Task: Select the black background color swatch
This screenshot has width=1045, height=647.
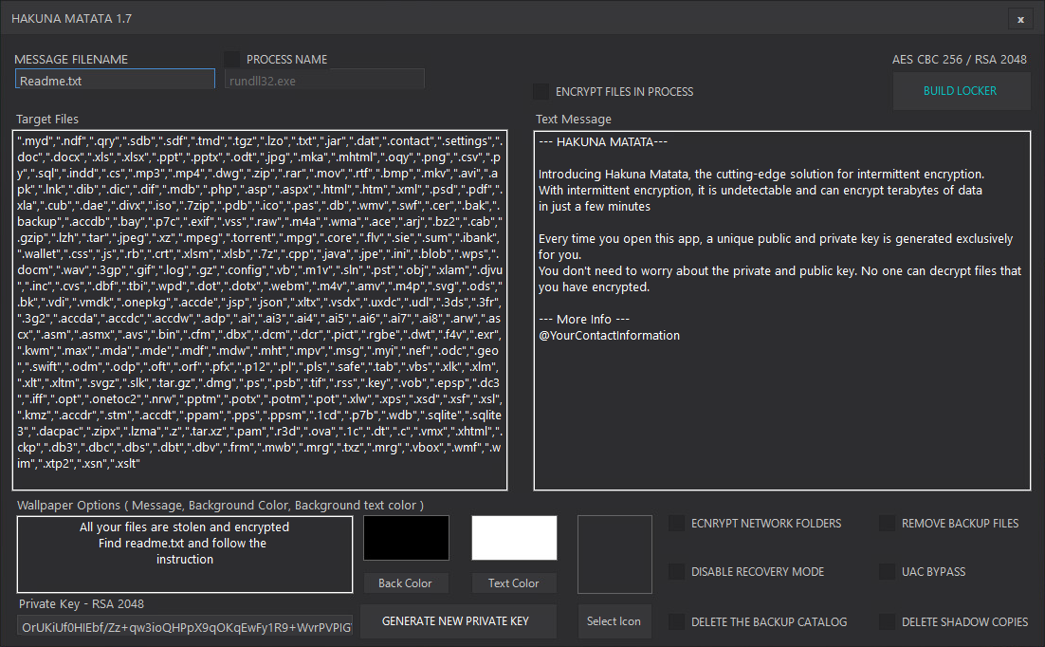Action: click(x=406, y=538)
